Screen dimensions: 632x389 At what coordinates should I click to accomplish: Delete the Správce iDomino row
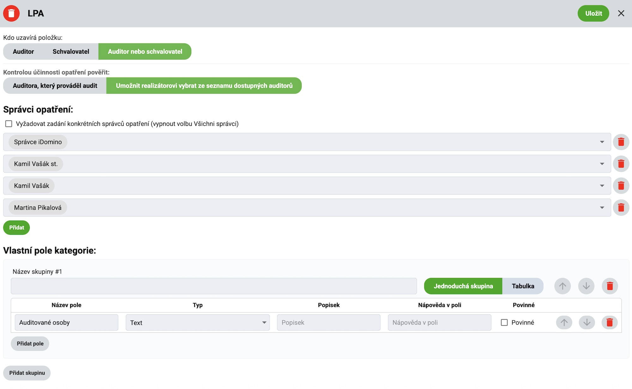pyautogui.click(x=621, y=142)
